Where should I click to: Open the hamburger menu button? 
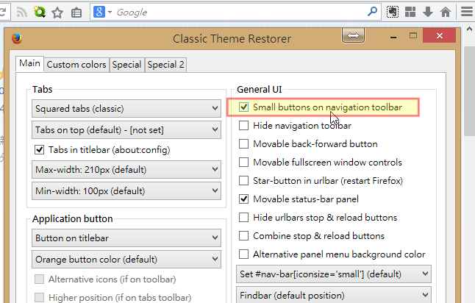point(467,12)
